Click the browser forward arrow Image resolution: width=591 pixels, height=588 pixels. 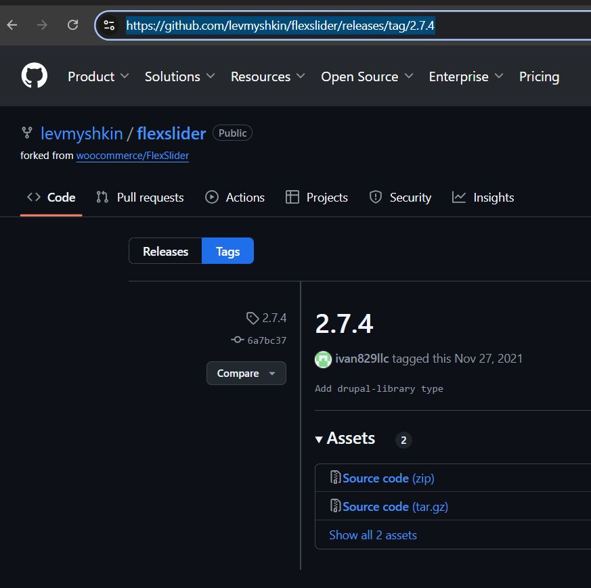pyautogui.click(x=42, y=25)
